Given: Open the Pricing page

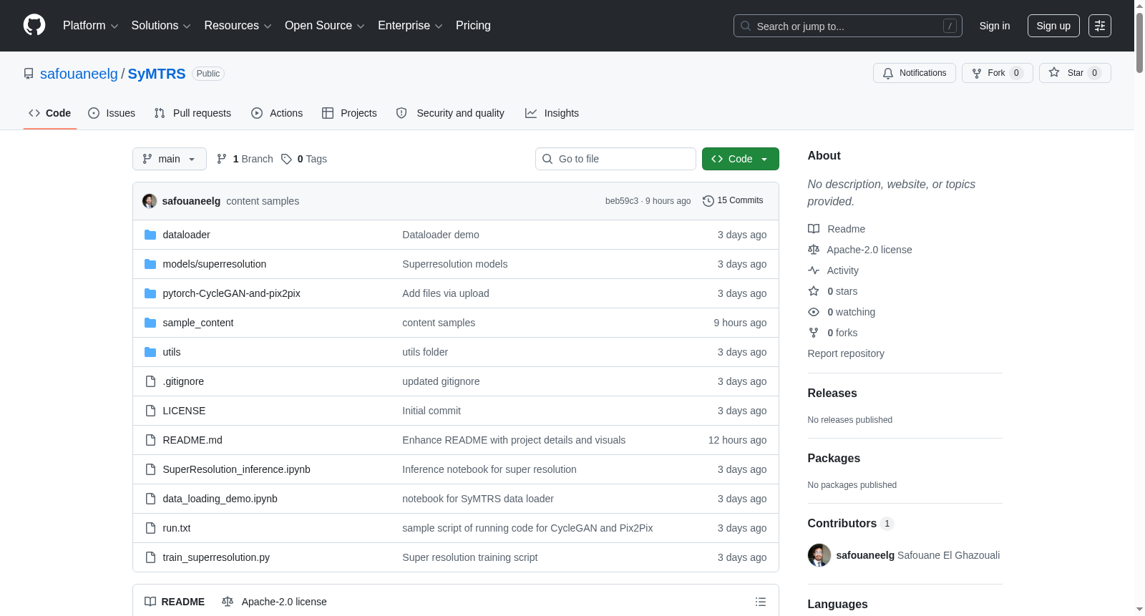Looking at the screenshot, I should click(473, 26).
